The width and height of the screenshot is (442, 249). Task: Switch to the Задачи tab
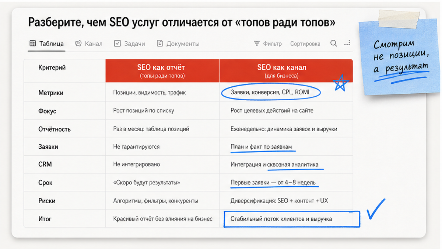click(129, 44)
